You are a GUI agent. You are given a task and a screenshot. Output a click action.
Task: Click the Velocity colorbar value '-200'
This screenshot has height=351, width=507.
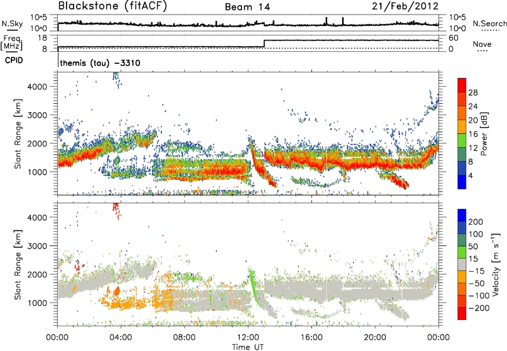478,308
